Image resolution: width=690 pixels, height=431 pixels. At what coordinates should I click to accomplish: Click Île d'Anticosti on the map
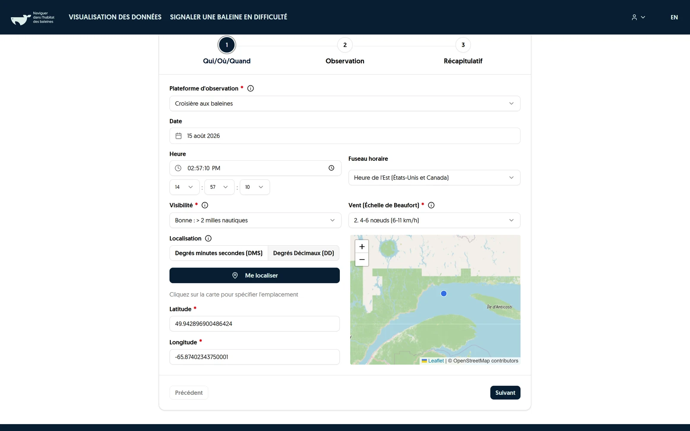499,307
